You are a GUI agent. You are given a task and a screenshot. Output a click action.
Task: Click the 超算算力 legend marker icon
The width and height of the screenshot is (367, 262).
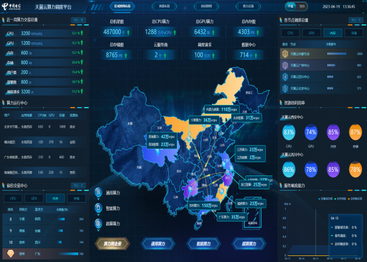pos(98,224)
